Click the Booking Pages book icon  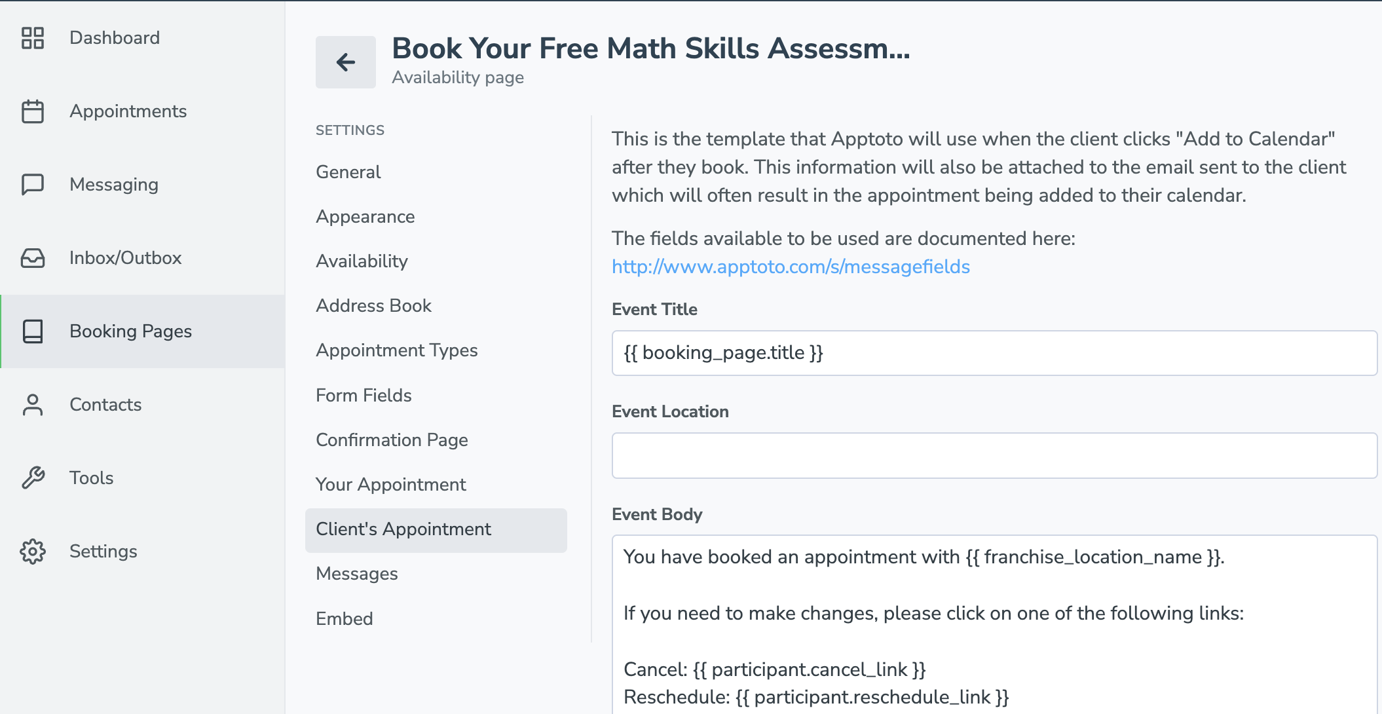(x=32, y=331)
